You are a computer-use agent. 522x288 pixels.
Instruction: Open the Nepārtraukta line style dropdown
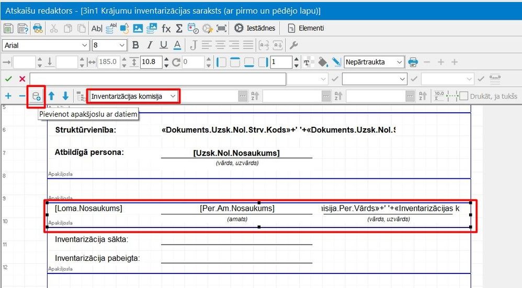(374, 62)
